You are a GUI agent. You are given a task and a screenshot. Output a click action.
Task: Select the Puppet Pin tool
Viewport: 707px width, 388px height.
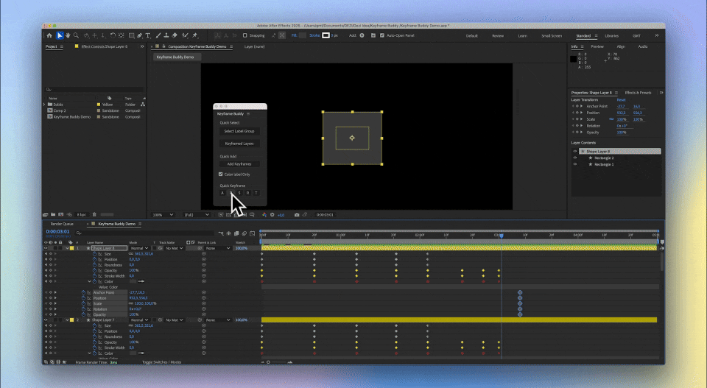tap(194, 35)
